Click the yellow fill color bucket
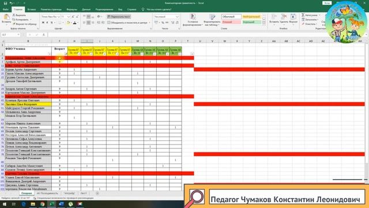369x208 pixels. (x=68, y=23)
